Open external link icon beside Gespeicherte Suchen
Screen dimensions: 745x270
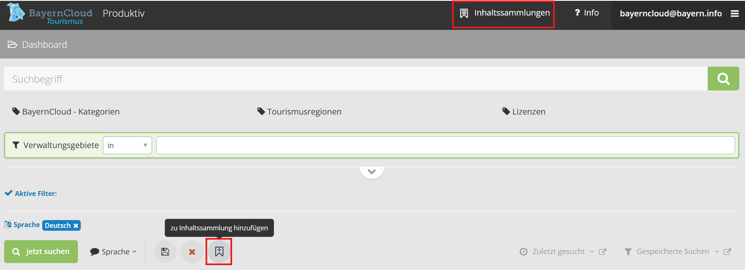[727, 252]
